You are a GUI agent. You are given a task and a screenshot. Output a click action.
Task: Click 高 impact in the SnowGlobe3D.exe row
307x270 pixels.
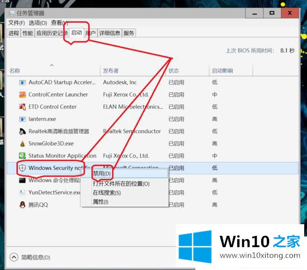[214, 144]
